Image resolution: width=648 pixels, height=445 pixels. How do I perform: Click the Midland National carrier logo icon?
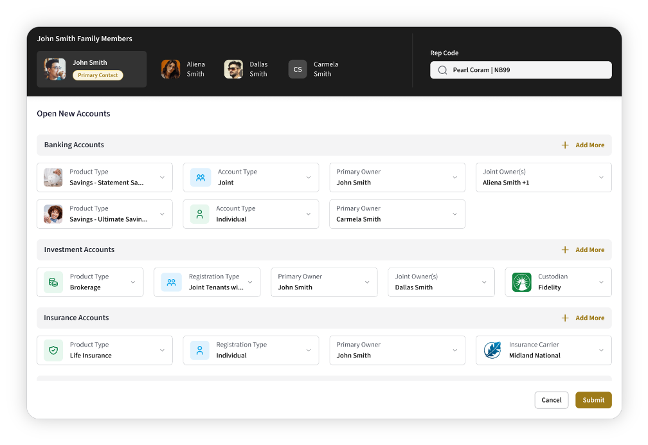492,350
